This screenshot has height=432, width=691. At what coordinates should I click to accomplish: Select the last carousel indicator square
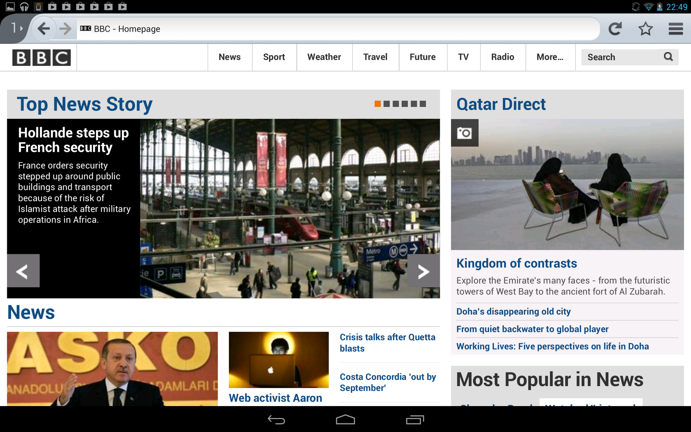423,104
